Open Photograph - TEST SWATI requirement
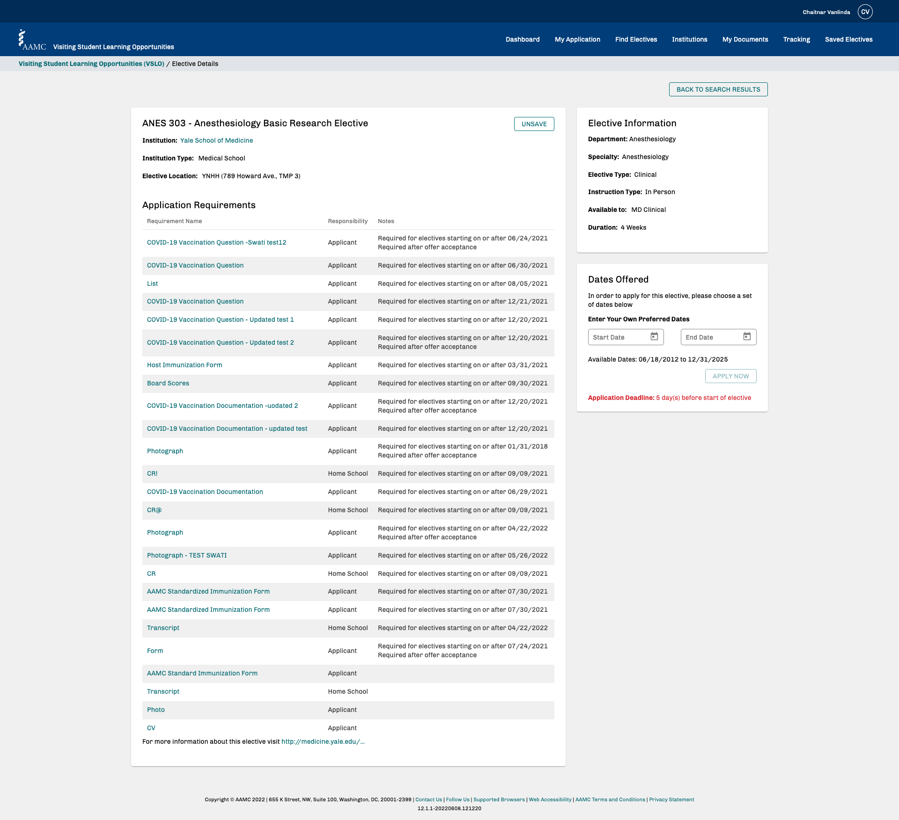The height and width of the screenshot is (820, 899). click(187, 556)
